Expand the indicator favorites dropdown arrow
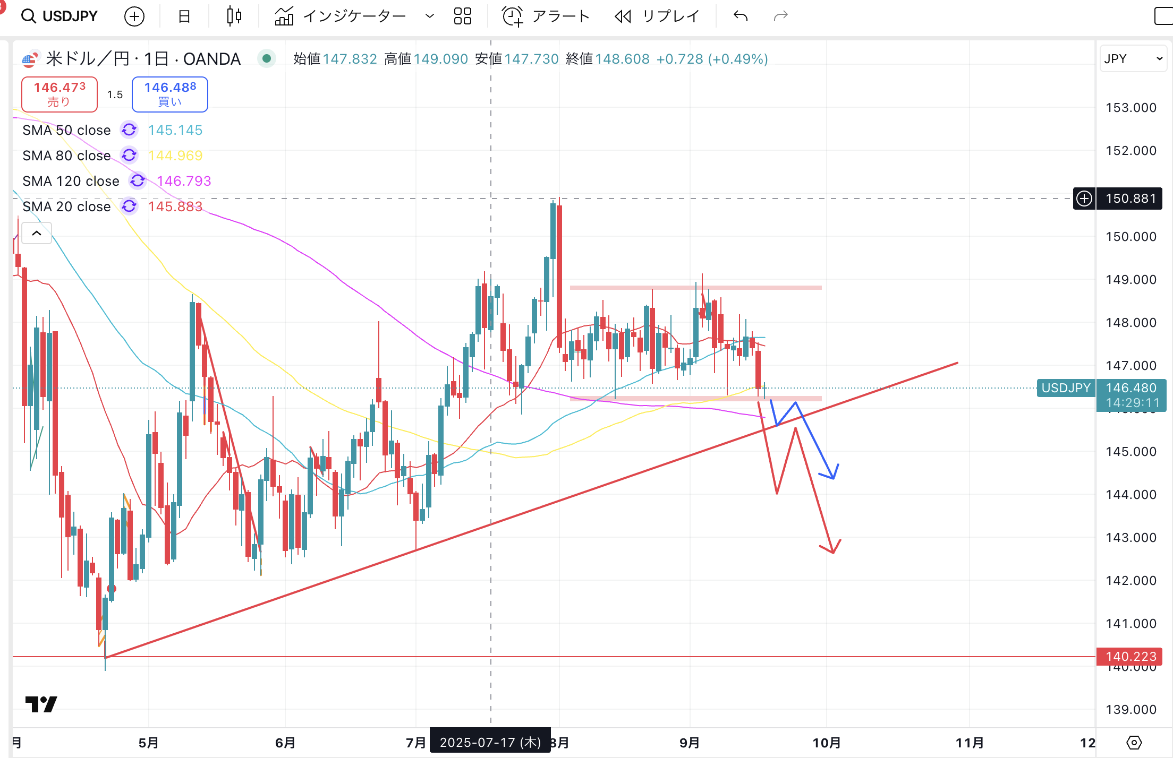This screenshot has height=758, width=1173. click(430, 16)
